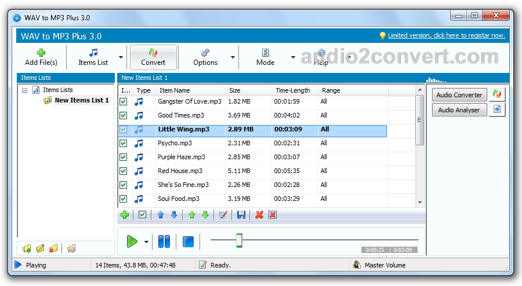Screen dimensions: 522x286
Task: Uncheck the Purple Haze.mp3 checkbox
Action: (124, 157)
